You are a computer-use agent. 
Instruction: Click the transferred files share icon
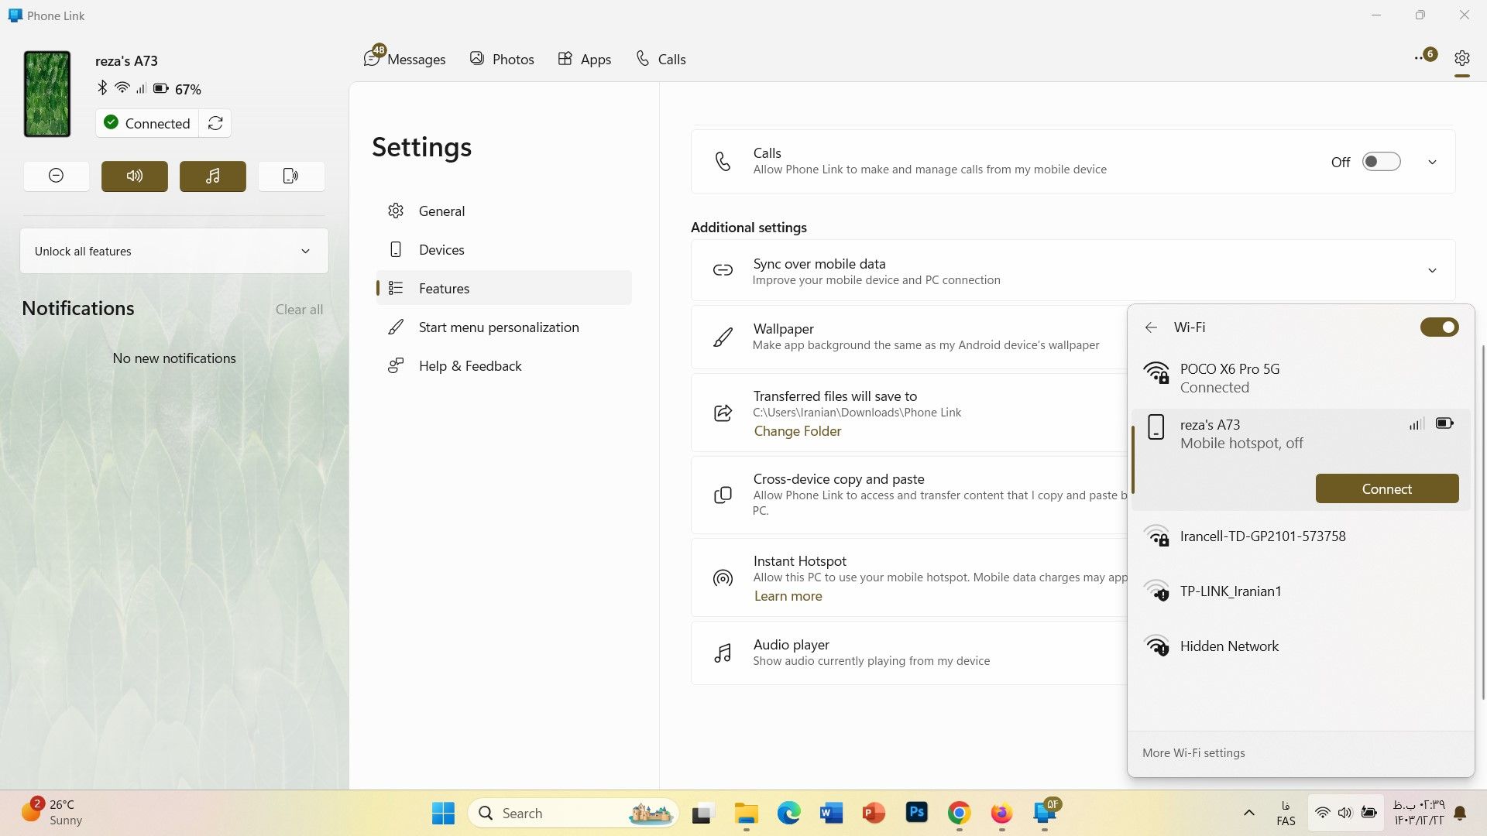click(x=723, y=413)
